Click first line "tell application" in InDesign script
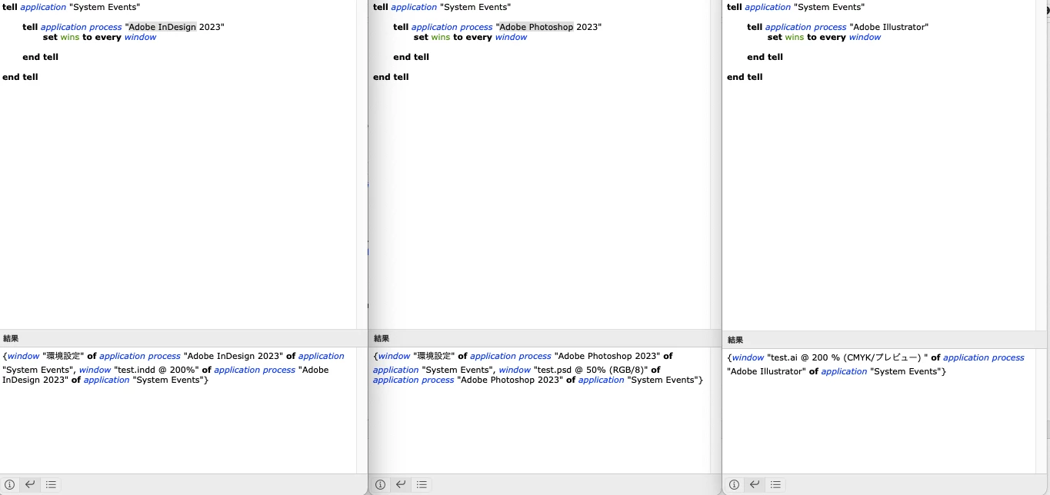 click(x=35, y=7)
